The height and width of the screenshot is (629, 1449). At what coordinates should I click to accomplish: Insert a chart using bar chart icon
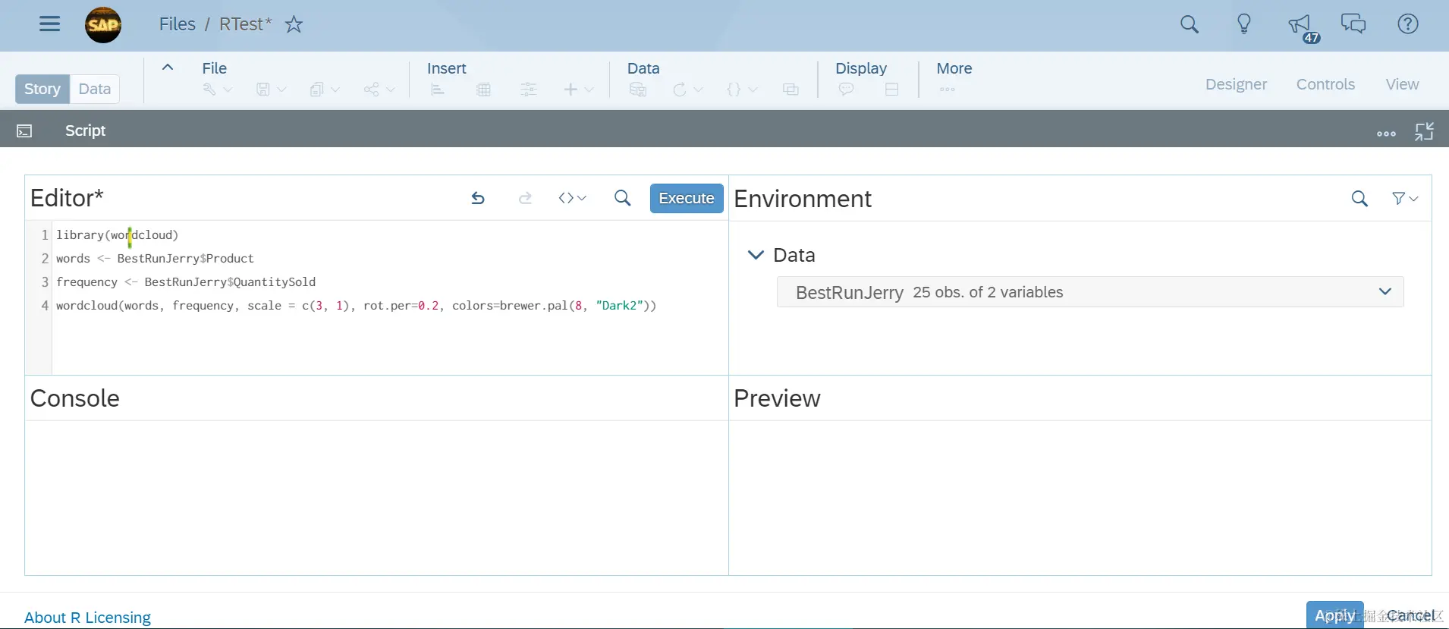coord(438,90)
